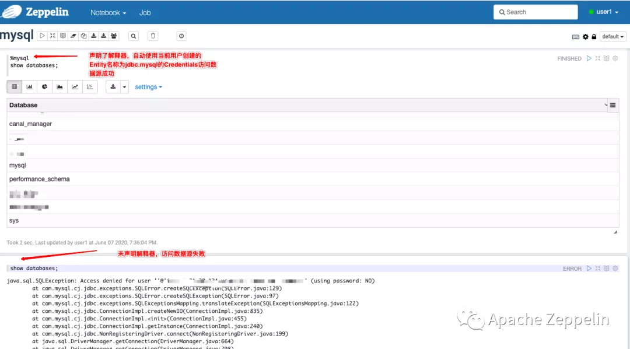Expand visualization settings dropdown

tap(148, 87)
